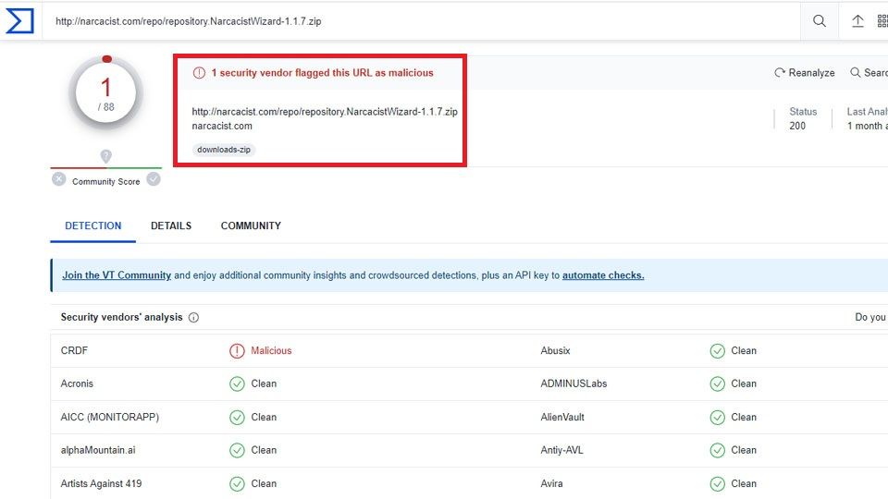Switch to the DETECTION tab
This screenshot has width=888, height=499.
pos(92,225)
